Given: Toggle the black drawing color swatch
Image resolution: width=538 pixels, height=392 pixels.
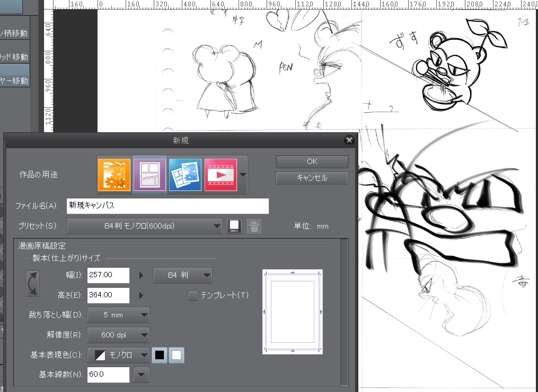Looking at the screenshot, I should pyautogui.click(x=160, y=355).
